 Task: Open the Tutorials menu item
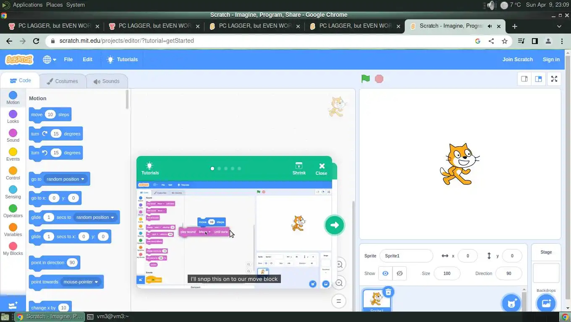tap(122, 60)
